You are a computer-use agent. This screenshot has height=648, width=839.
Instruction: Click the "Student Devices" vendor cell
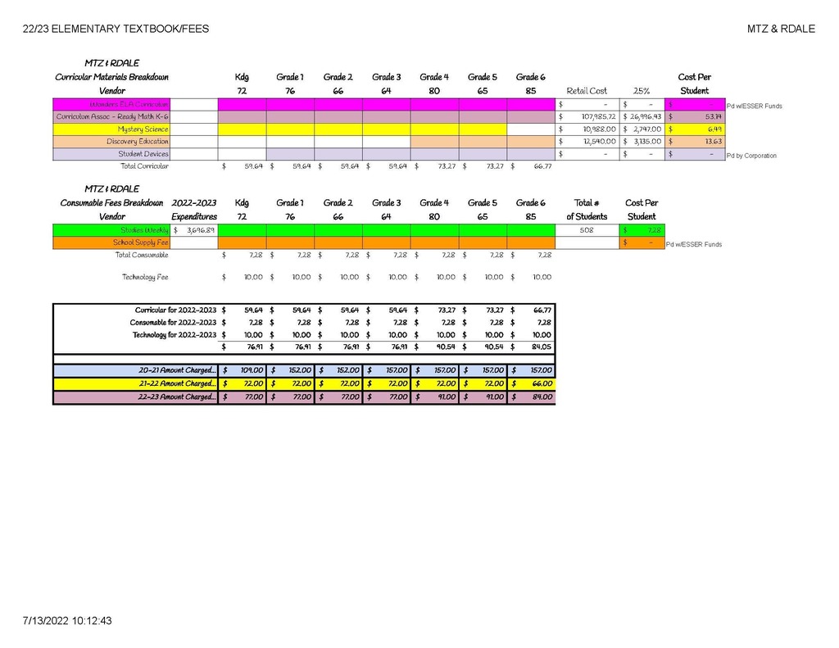click(x=111, y=153)
